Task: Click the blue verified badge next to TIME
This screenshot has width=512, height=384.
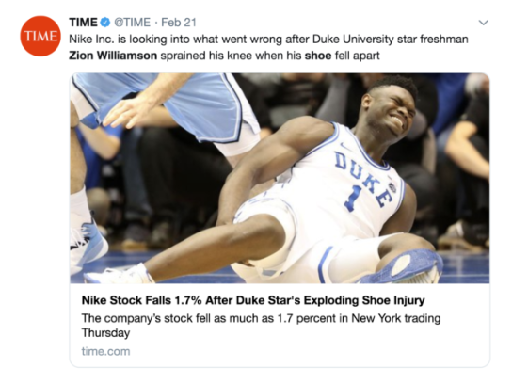Action: pos(104,23)
